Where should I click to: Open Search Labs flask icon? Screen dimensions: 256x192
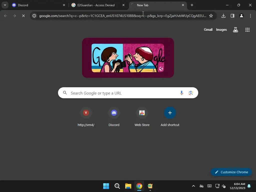pos(235,30)
